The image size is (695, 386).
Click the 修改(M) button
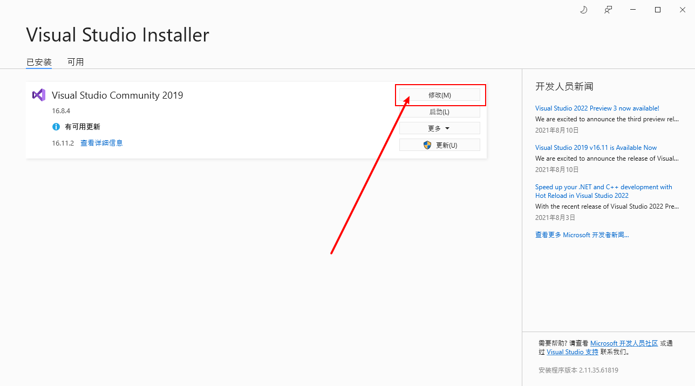point(440,95)
